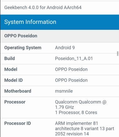Click the 2052 revision 14 text

pyautogui.click(x=72, y=134)
